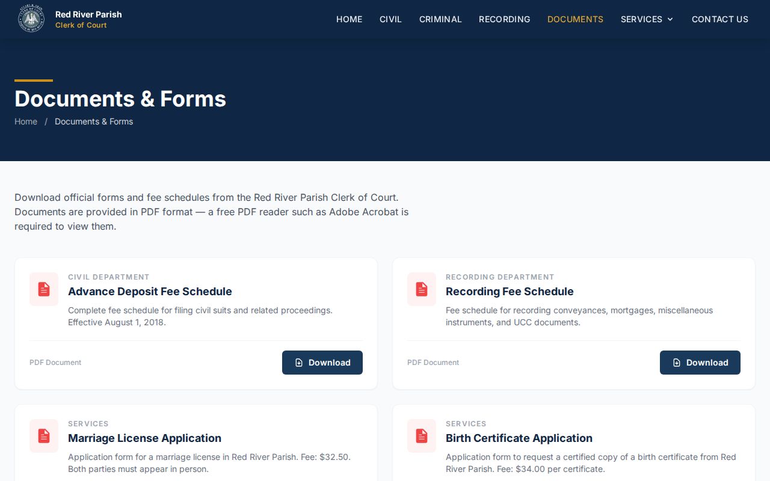The width and height of the screenshot is (770, 481).
Task: Click PDF Document label under Recording Fee
Action: coord(433,363)
